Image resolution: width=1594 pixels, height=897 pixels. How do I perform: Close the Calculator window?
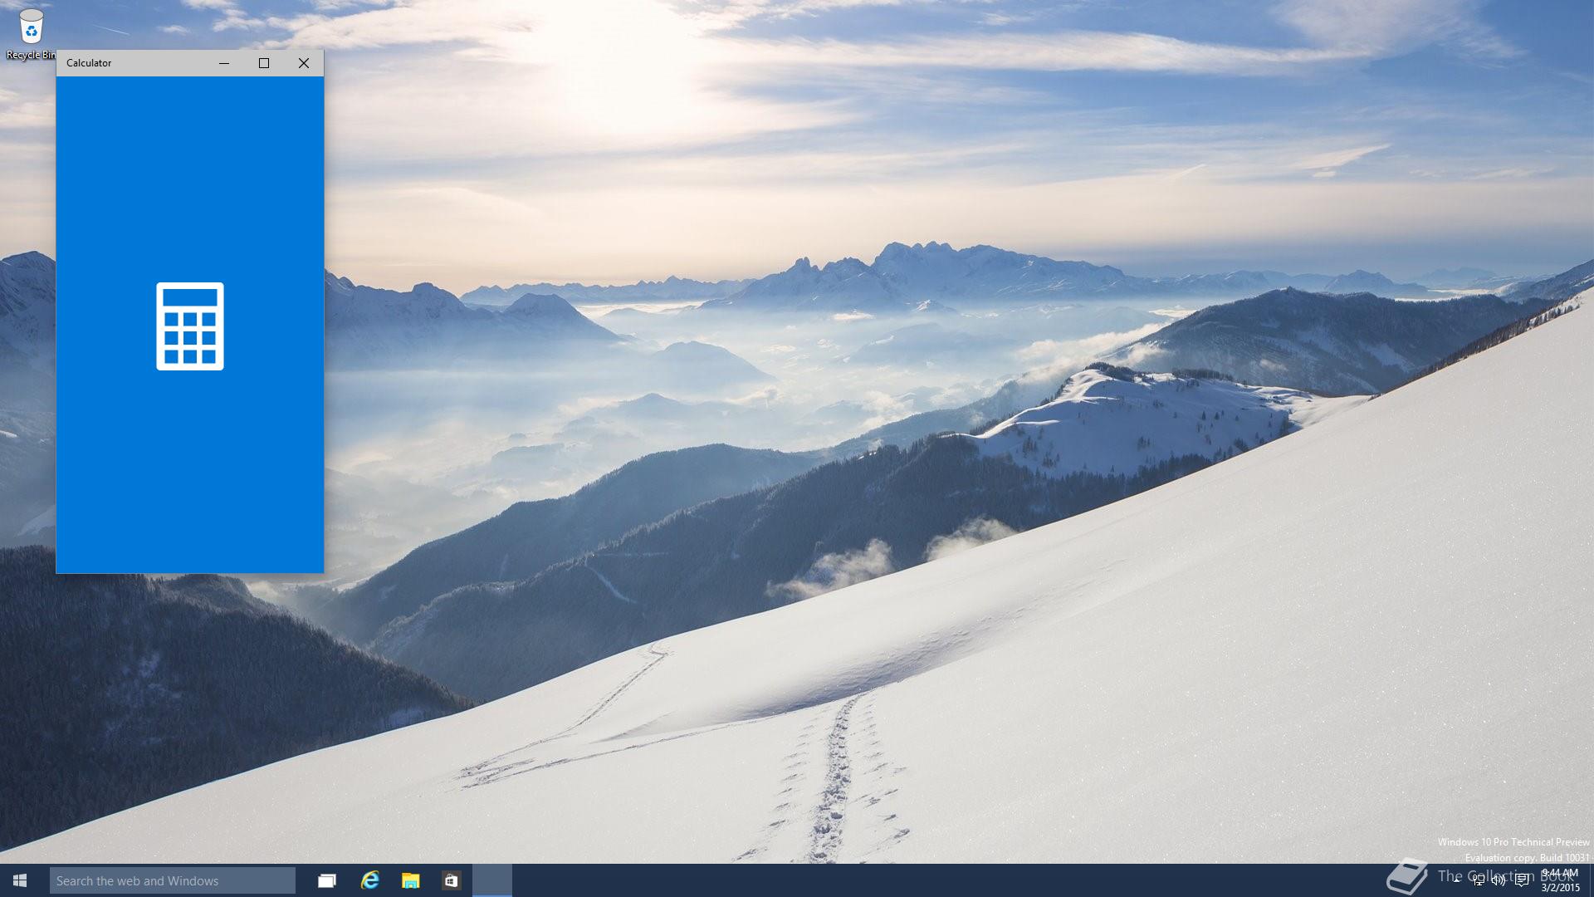coord(304,63)
